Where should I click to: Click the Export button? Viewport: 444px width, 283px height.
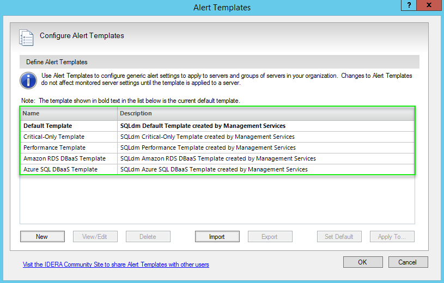[x=270, y=237]
